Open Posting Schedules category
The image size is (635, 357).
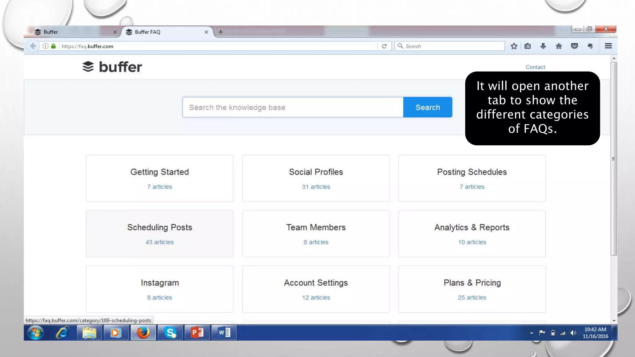tap(472, 178)
